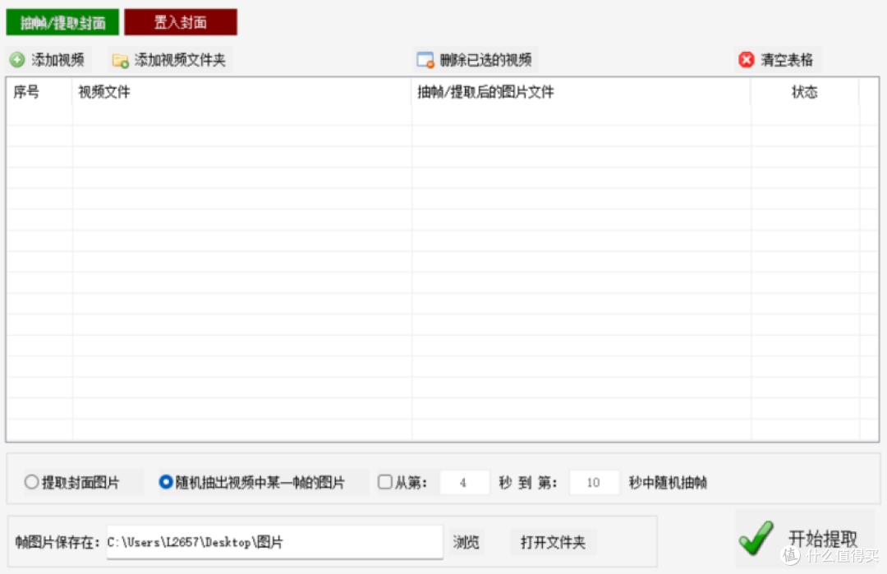Click the 清空表格 text button
This screenshot has width=887, height=574.
[787, 60]
